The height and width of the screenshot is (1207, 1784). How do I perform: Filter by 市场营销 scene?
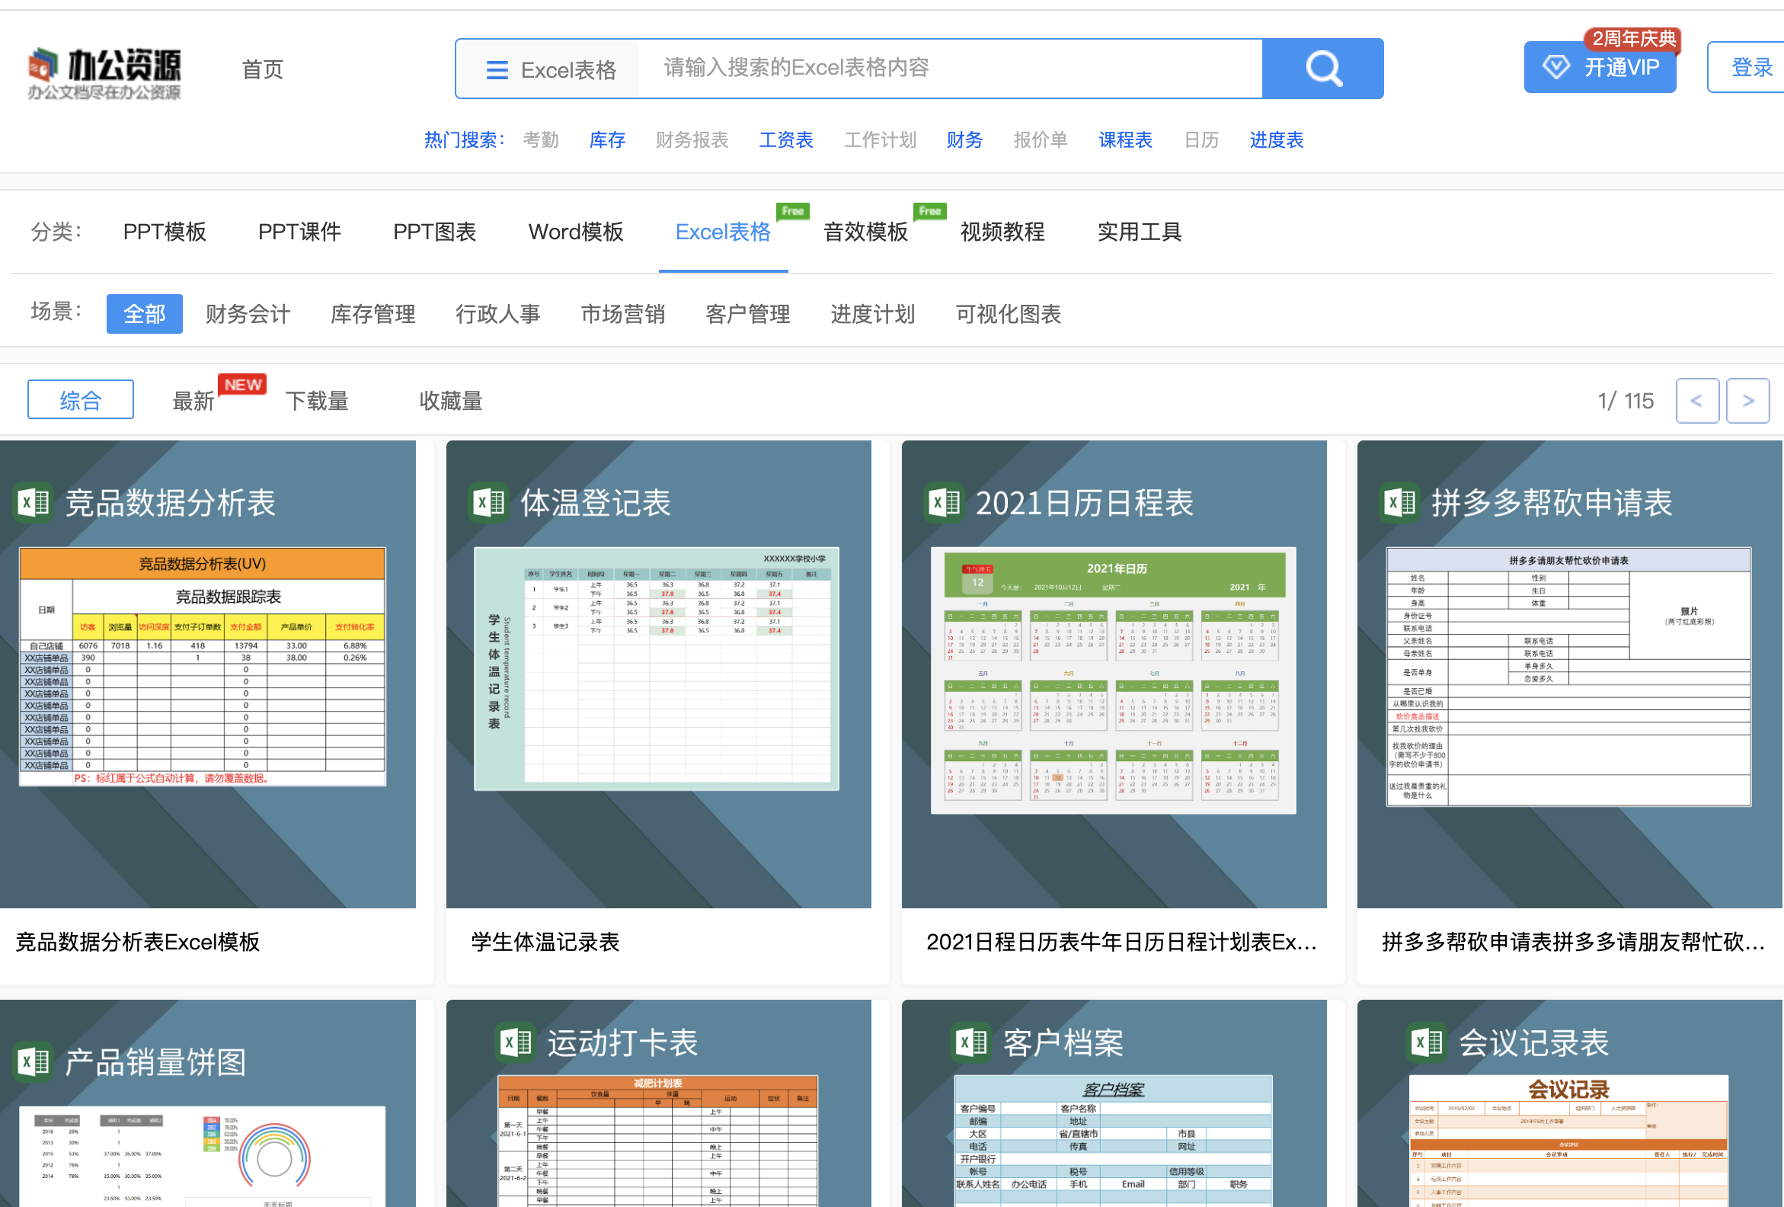[x=623, y=314]
